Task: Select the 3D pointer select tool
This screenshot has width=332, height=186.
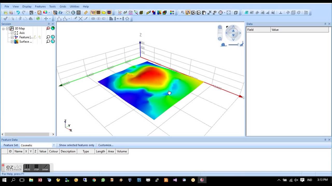Action: [188, 12]
